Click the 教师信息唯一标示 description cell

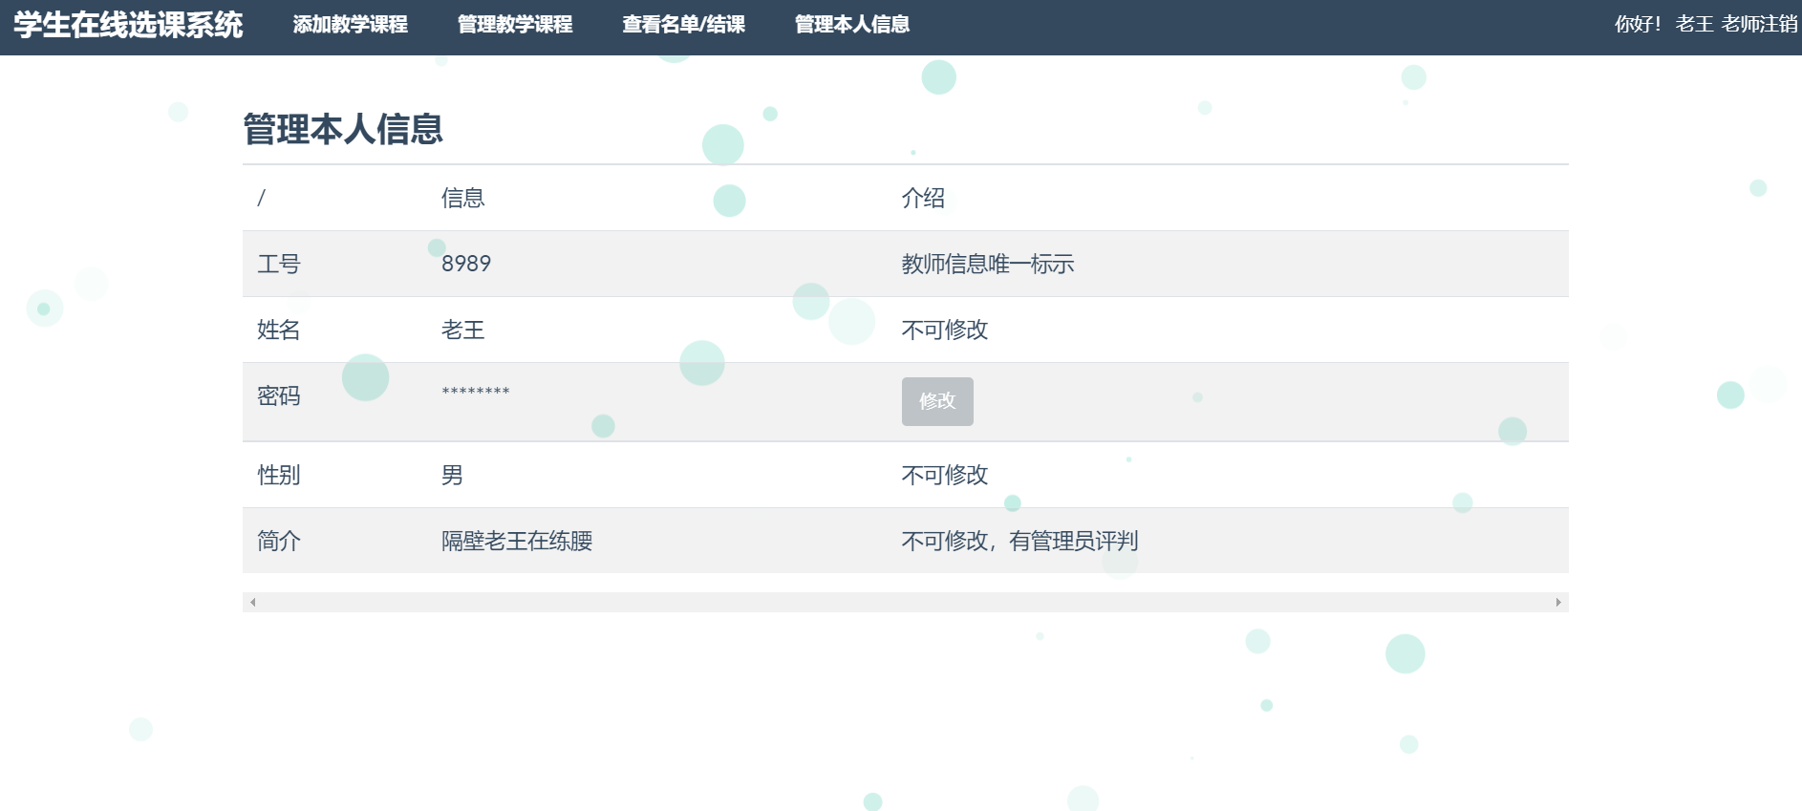pyautogui.click(x=987, y=264)
